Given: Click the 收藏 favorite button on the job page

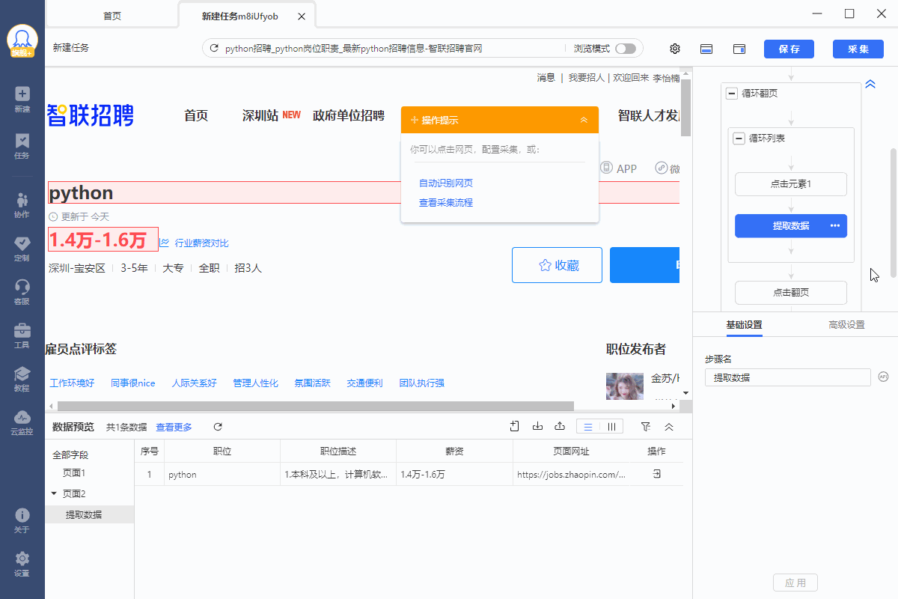Looking at the screenshot, I should point(557,265).
